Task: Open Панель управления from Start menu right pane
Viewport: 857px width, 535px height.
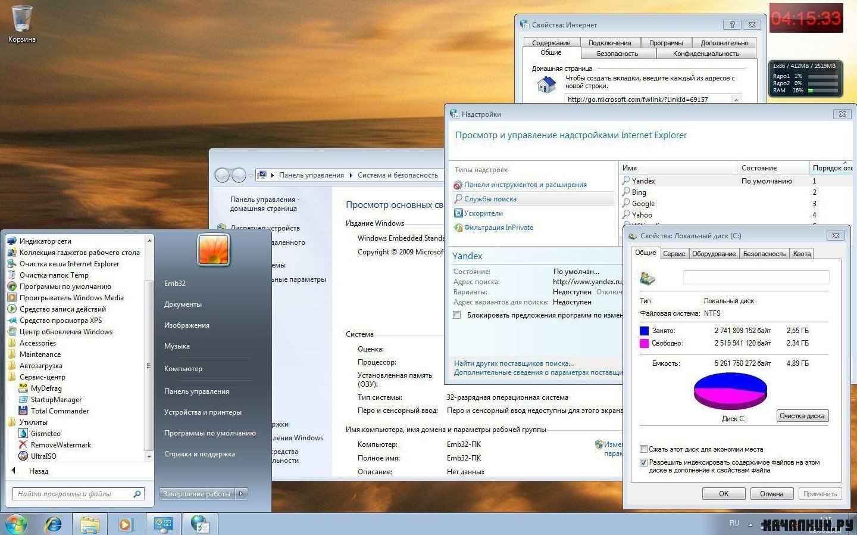Action: pos(196,391)
